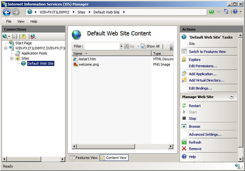The width and height of the screenshot is (245, 171).
Task: Click the Add Application icon
Action: click(184, 74)
